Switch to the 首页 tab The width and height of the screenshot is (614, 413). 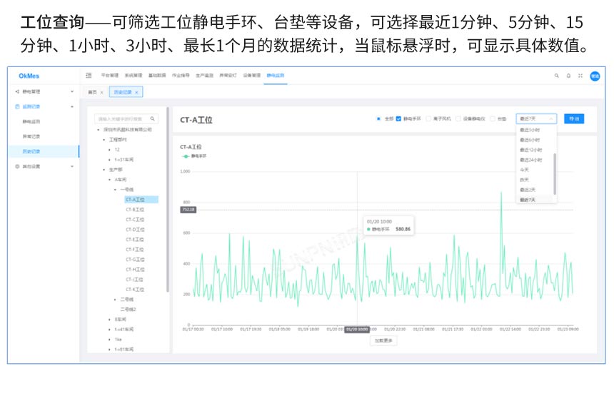click(x=92, y=92)
